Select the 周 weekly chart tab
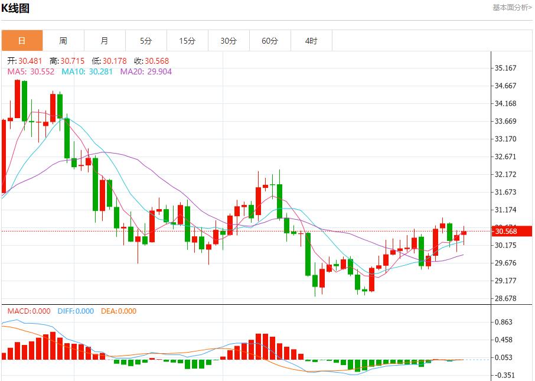The height and width of the screenshot is (381, 535). click(x=63, y=41)
